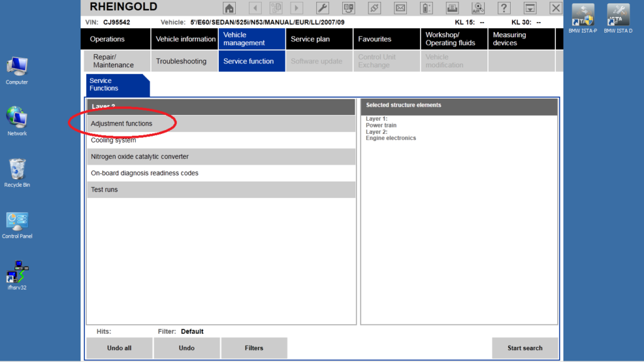Select the Troubleshooting sub-tab
644x362 pixels.
[184, 61]
